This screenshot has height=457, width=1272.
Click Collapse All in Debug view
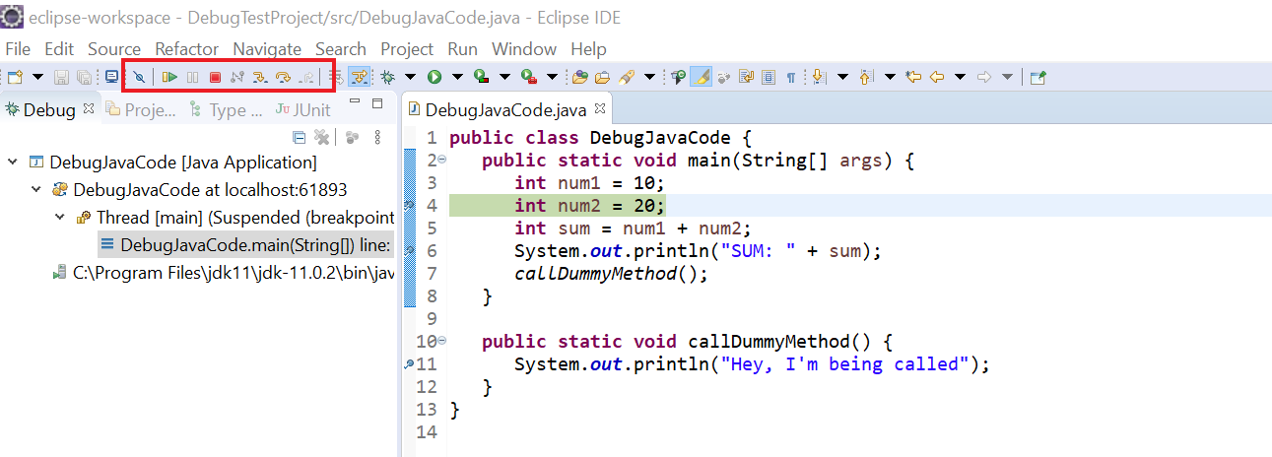pos(300,137)
